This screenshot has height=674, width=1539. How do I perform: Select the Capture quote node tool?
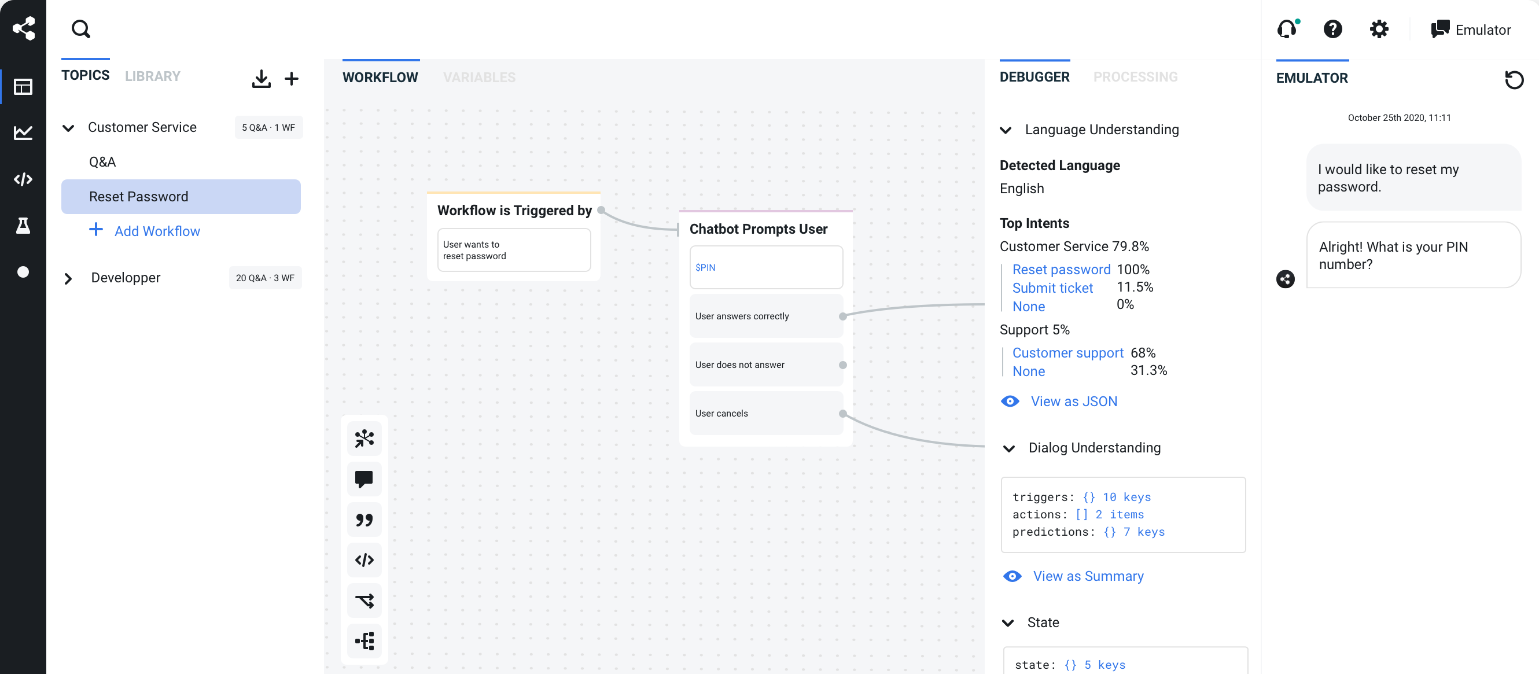point(363,520)
